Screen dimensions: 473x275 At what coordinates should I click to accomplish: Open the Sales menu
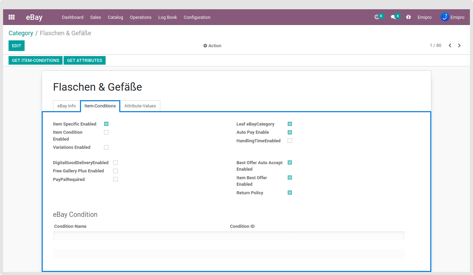point(96,17)
